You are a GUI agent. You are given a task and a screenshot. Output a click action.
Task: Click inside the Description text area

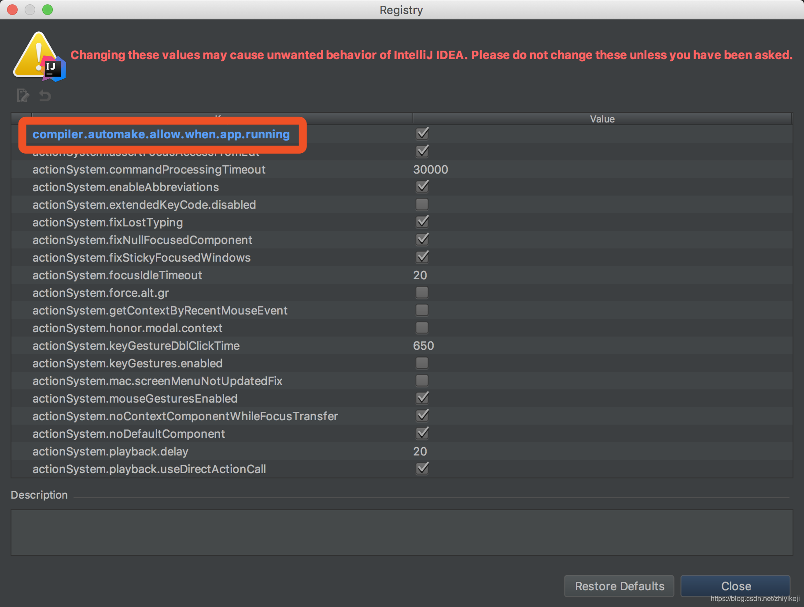click(402, 533)
